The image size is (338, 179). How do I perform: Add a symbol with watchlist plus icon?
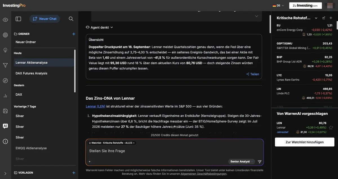[x=331, y=18]
